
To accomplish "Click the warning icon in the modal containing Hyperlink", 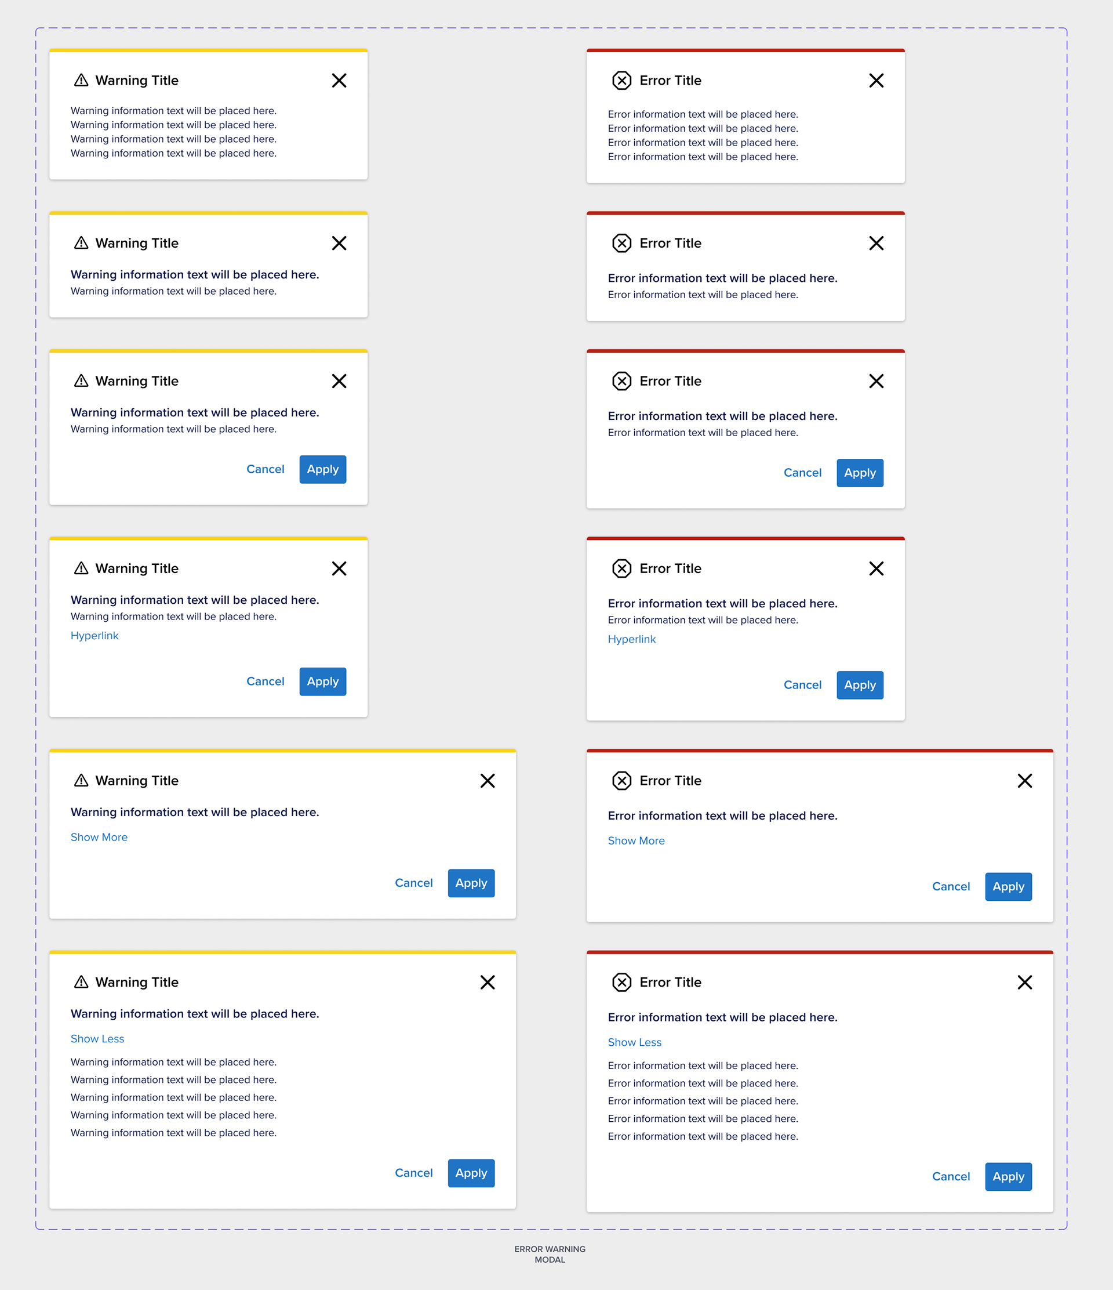I will (x=81, y=568).
